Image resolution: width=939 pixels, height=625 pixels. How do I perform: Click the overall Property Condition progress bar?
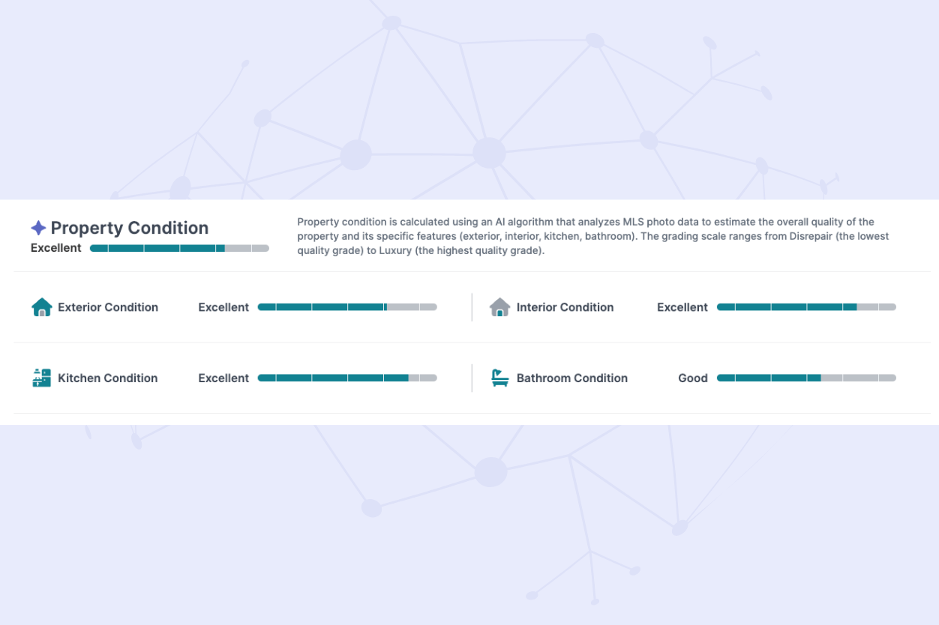[x=179, y=247]
